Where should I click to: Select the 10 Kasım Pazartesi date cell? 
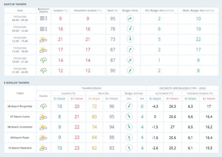click(x=20, y=148)
